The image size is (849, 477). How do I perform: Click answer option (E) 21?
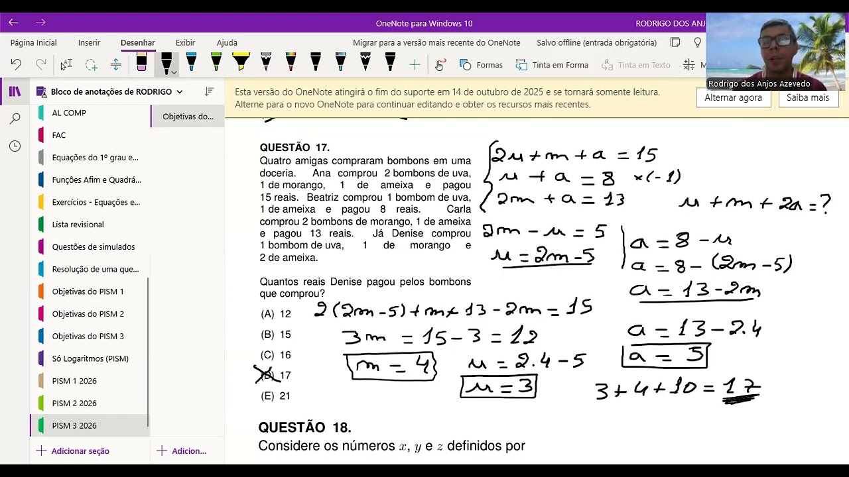coord(276,396)
